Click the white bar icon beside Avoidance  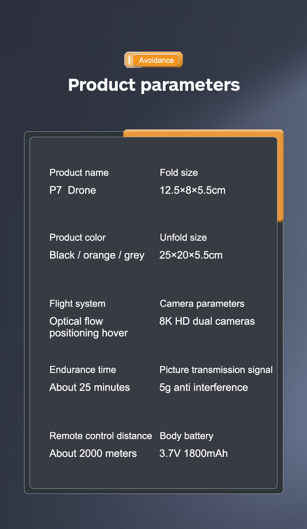(129, 60)
